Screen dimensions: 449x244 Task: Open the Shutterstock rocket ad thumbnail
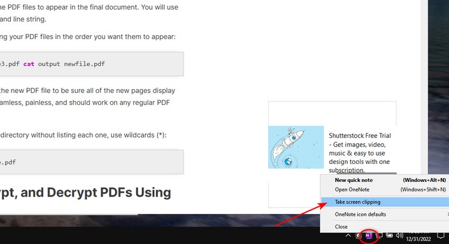point(296,147)
